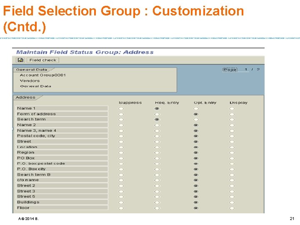Open the Page indicator button
Image resolution: width=300 pixels, height=225 pixels.
pyautogui.click(x=230, y=70)
